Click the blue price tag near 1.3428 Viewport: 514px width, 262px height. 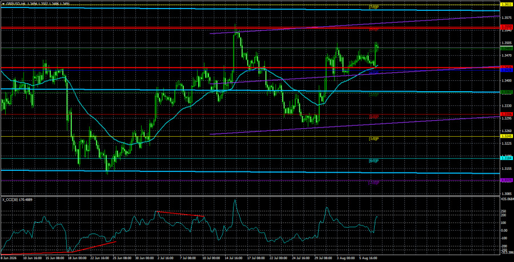(x=506, y=70)
